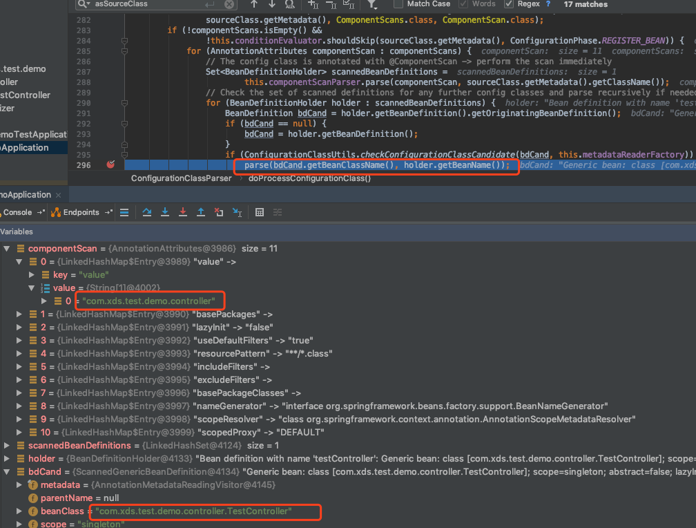Expand the metadata field node
The height and width of the screenshot is (528, 696).
click(19, 485)
